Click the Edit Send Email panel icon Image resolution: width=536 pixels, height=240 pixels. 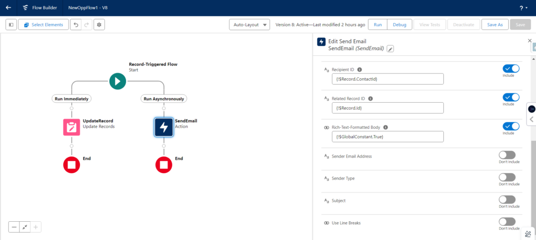tap(321, 42)
